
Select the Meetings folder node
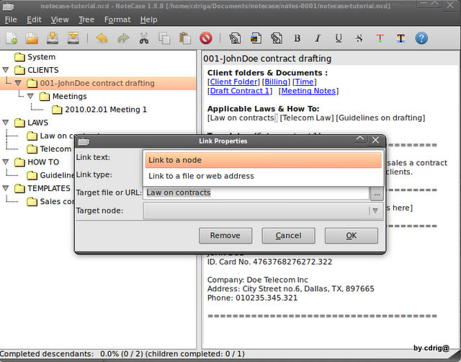(x=70, y=96)
